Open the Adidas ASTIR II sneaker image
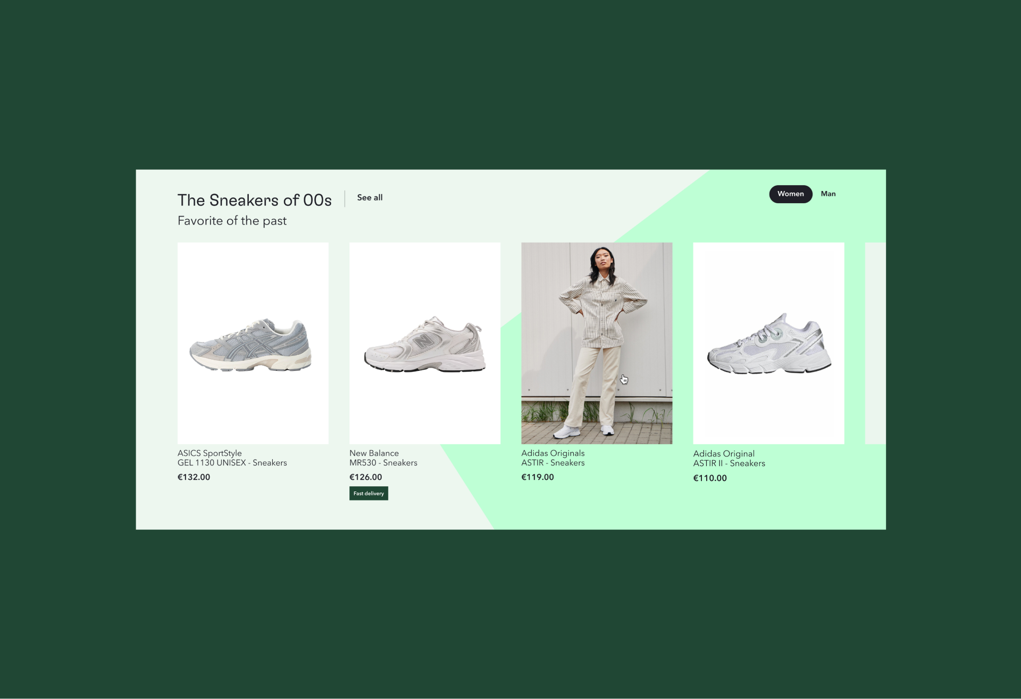The height and width of the screenshot is (699, 1021). 768,343
